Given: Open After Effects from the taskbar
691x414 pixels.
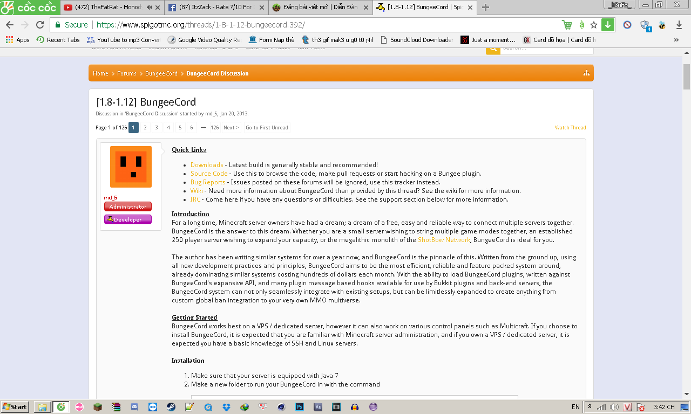Looking at the screenshot, I should click(x=318, y=407).
